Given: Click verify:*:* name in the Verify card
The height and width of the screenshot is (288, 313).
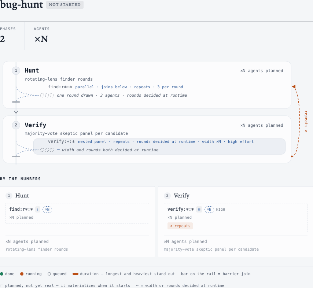Looking at the screenshot, I should [181, 209].
